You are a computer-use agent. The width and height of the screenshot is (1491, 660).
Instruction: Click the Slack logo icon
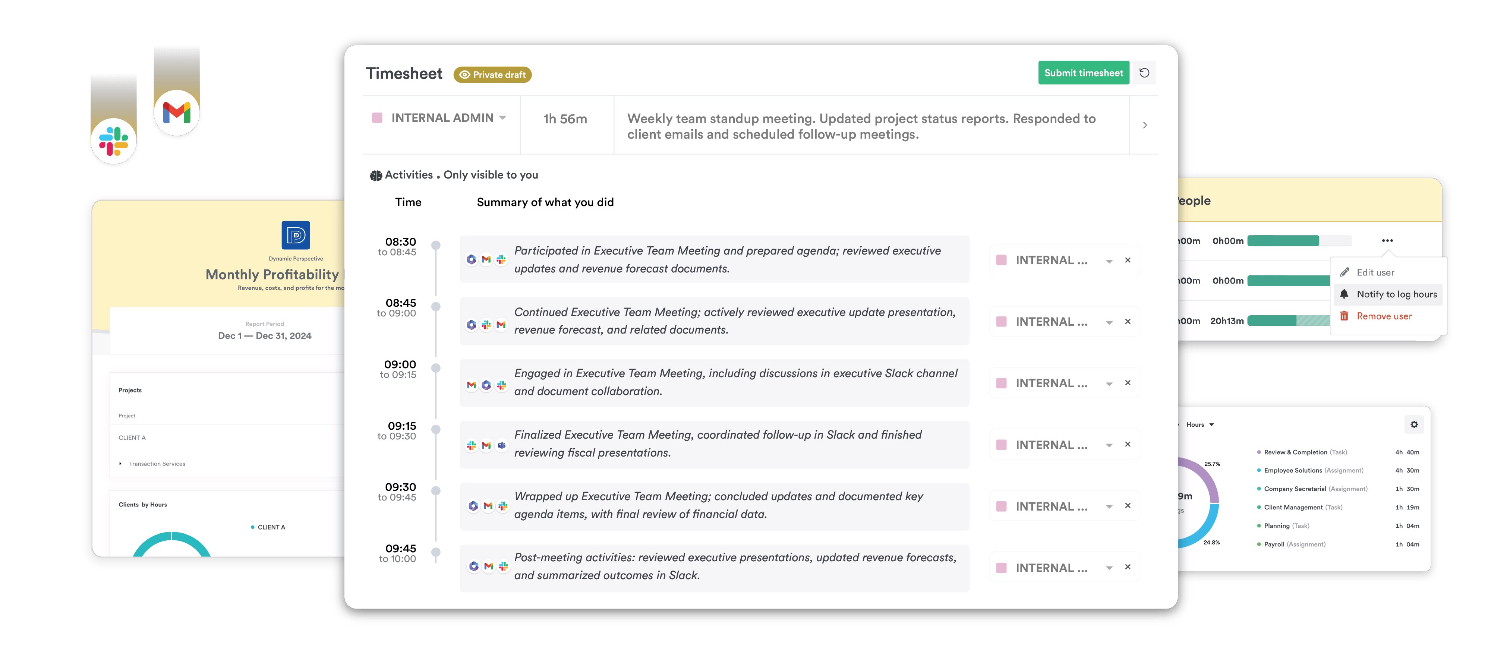coord(113,141)
